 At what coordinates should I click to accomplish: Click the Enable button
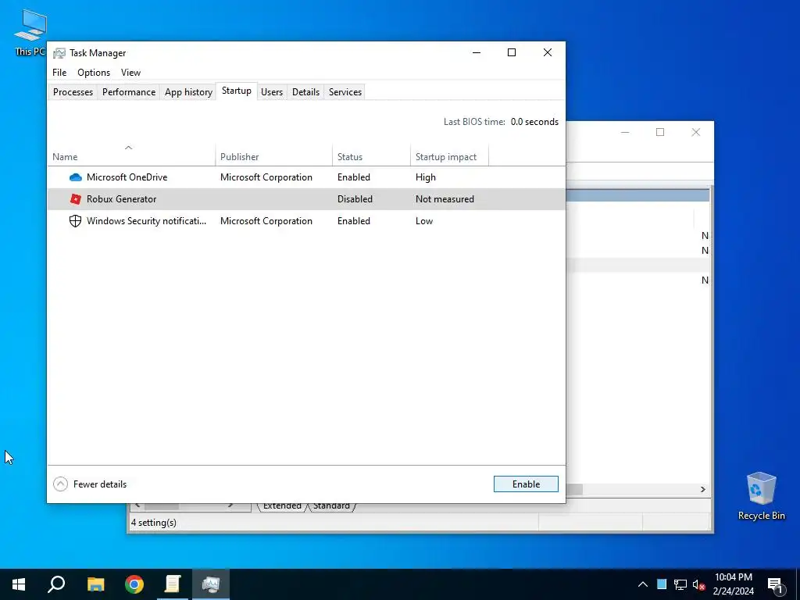click(x=526, y=484)
